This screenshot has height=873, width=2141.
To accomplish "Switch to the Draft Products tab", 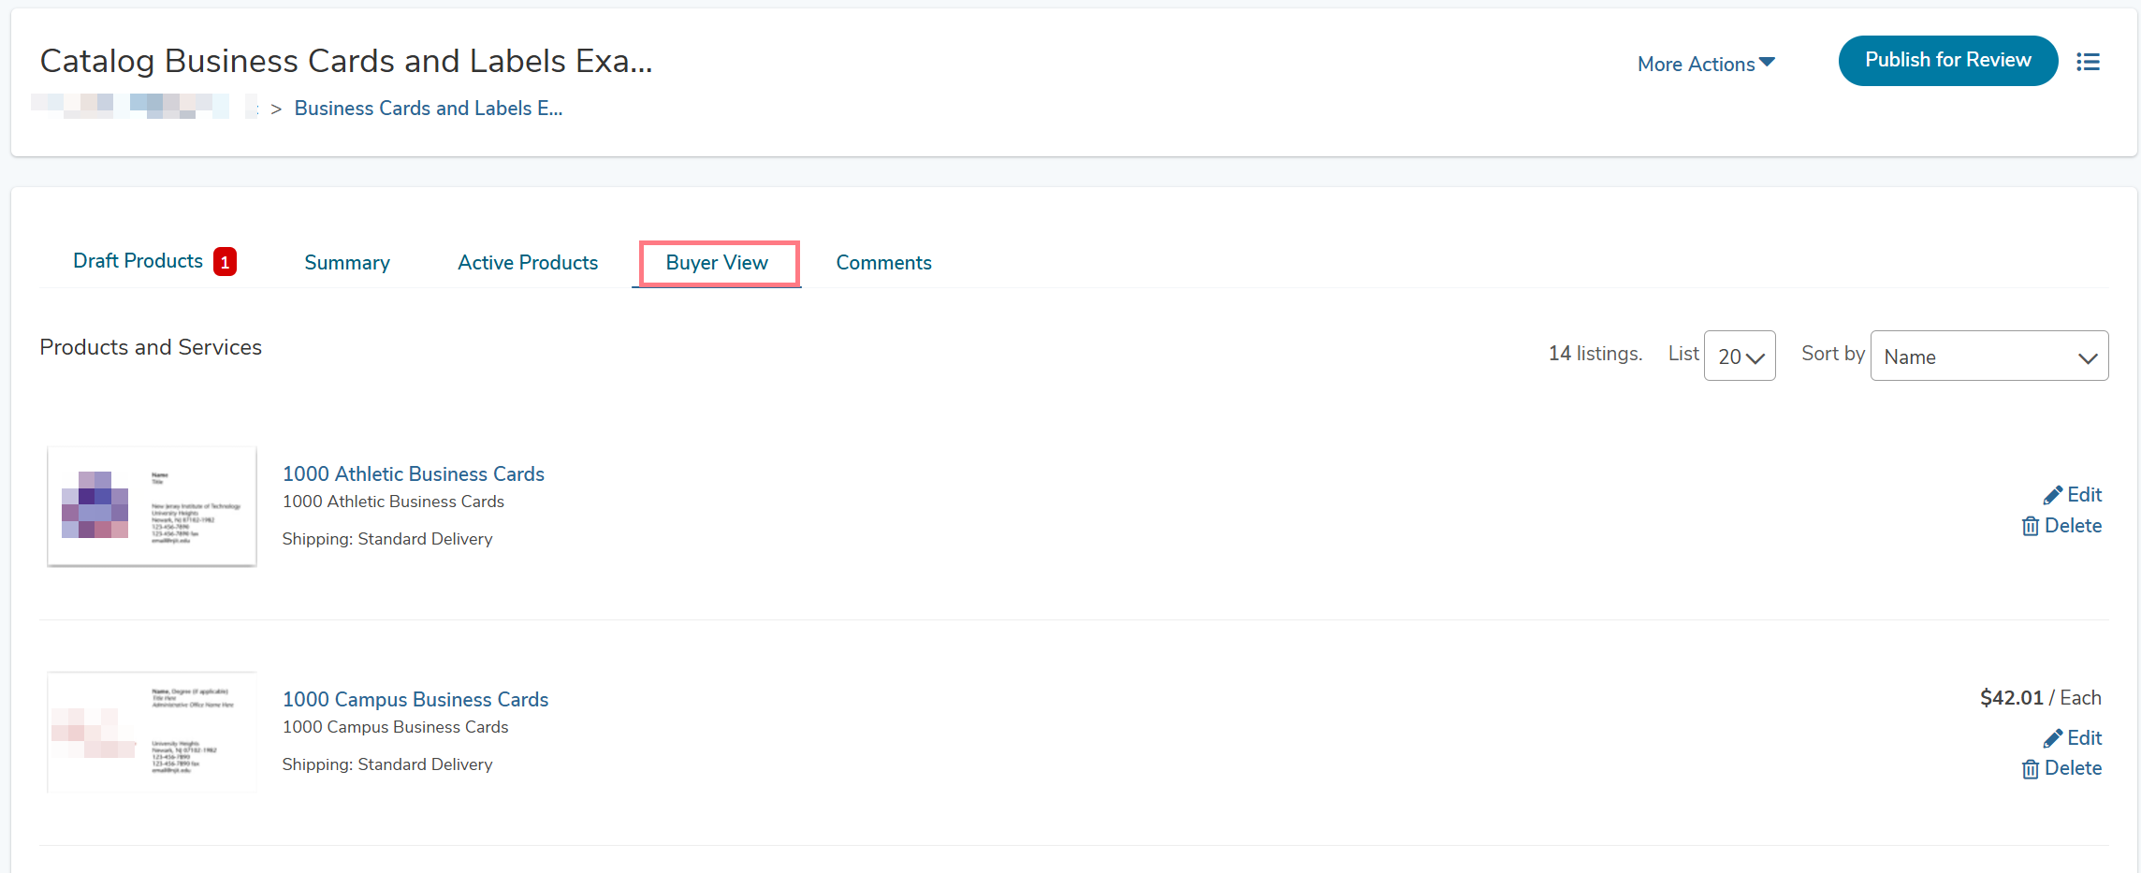I will [x=138, y=261].
